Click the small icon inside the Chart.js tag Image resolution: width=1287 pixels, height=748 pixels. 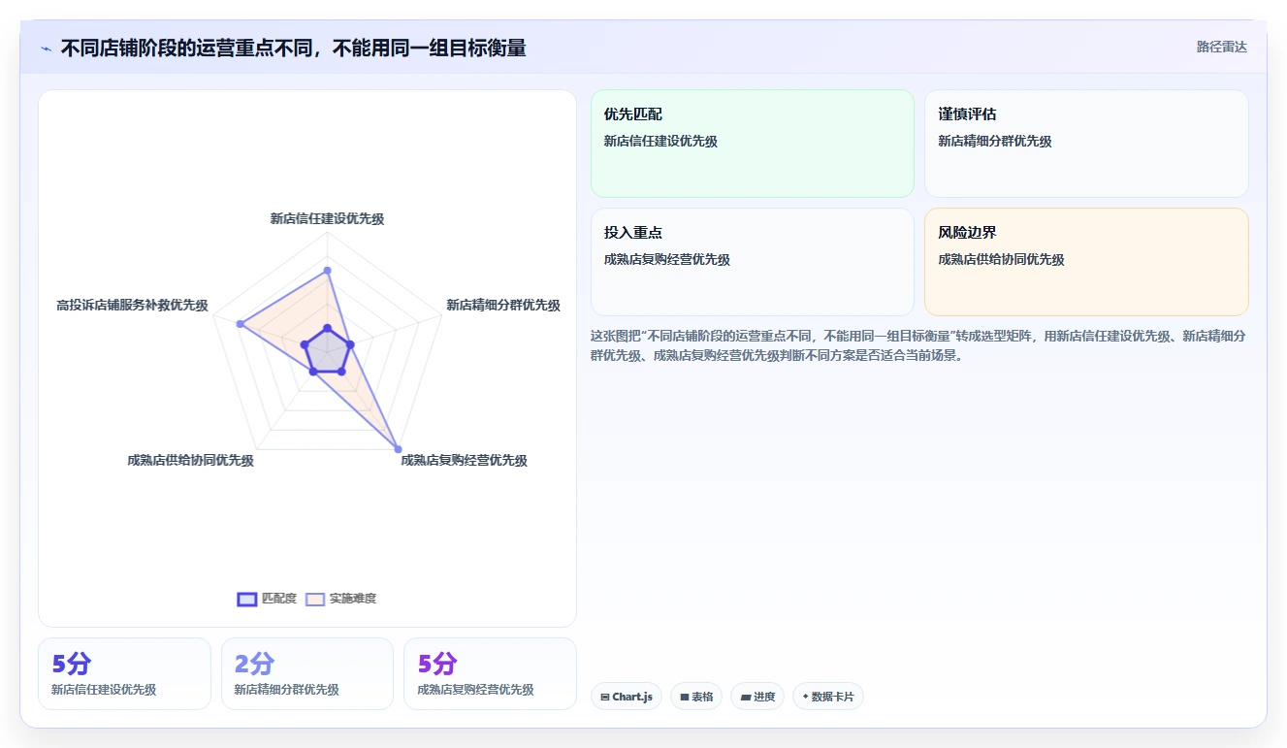605,697
